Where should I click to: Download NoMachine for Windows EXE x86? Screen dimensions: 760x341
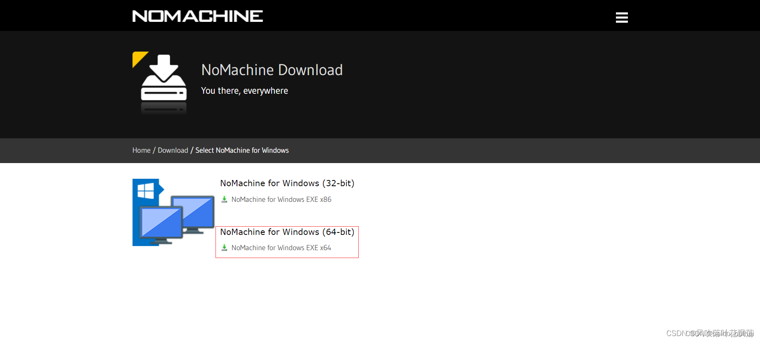click(281, 199)
